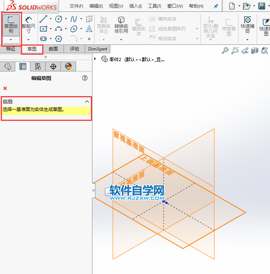Viewport: 270px width, 274px height.
Task: Expand the Circle tool dropdown arrow
Action: click(66, 19)
